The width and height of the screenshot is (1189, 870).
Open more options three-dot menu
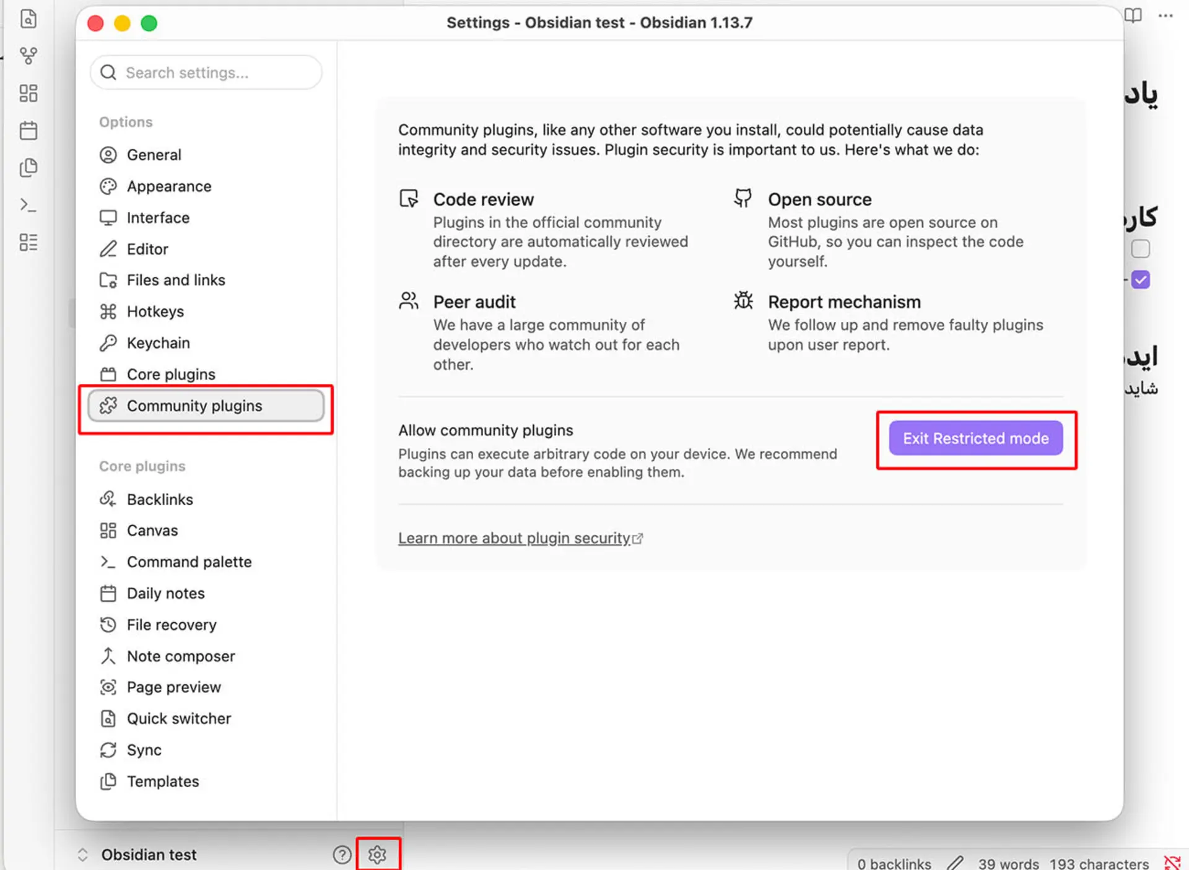1165,15
